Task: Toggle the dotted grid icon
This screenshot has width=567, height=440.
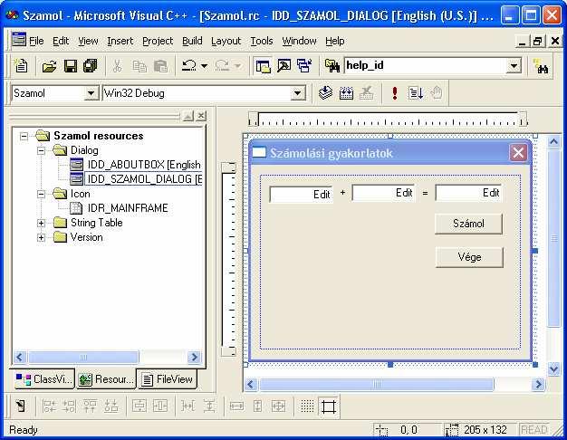Action: click(x=307, y=406)
